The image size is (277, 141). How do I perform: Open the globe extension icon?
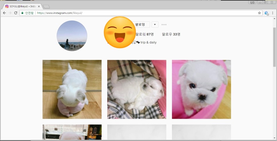[267, 13]
